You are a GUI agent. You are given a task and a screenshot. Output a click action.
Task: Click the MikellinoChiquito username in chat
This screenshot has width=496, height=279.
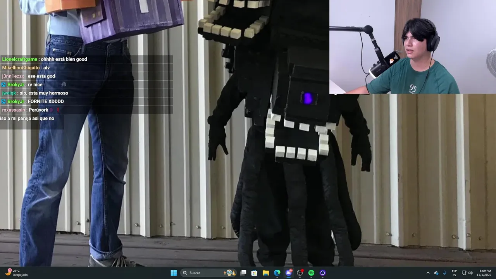pos(21,68)
